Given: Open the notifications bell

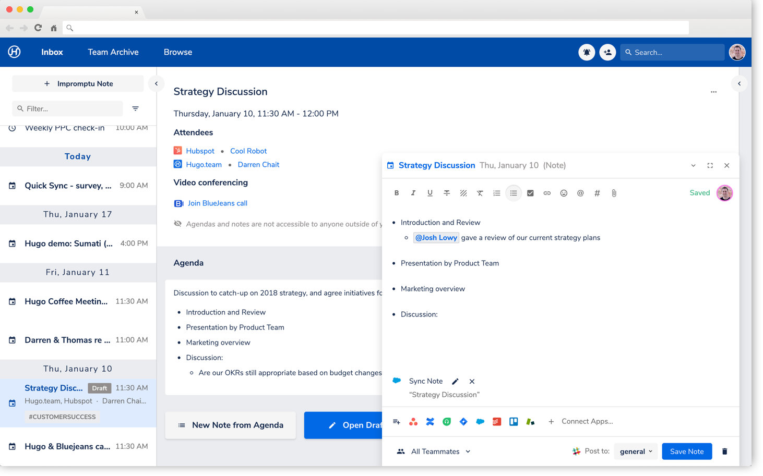Looking at the screenshot, I should point(587,52).
